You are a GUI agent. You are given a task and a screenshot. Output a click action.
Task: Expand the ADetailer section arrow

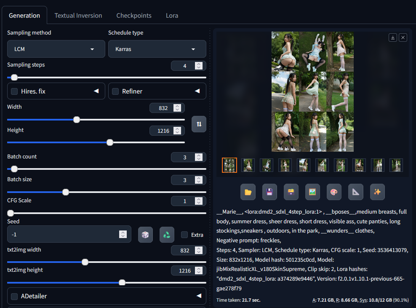click(x=199, y=296)
